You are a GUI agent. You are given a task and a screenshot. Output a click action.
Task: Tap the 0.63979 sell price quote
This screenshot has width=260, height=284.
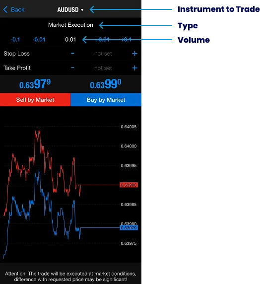point(35,84)
